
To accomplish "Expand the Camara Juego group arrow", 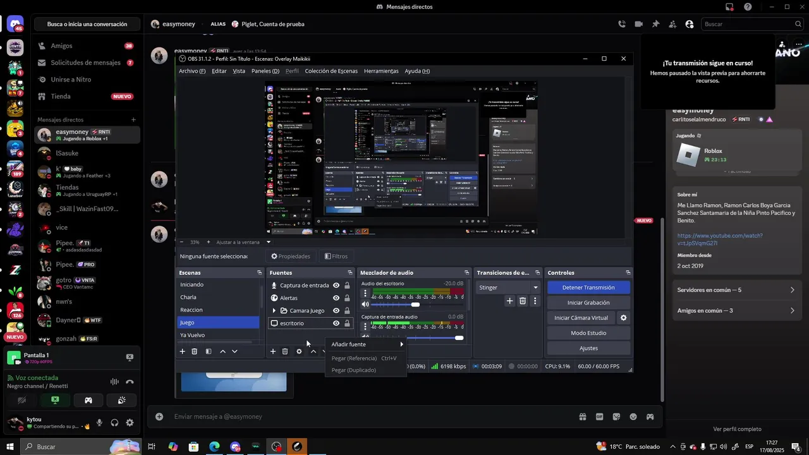I will (274, 310).
